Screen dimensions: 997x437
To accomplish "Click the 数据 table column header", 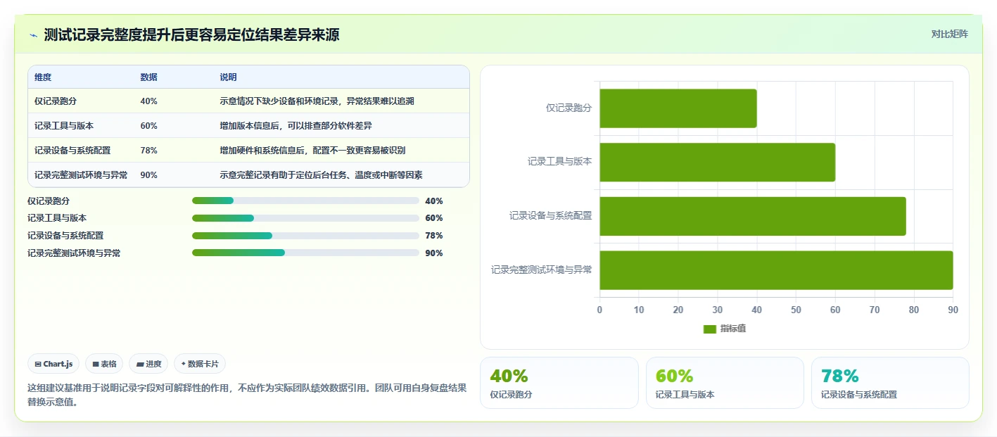I will (x=149, y=77).
